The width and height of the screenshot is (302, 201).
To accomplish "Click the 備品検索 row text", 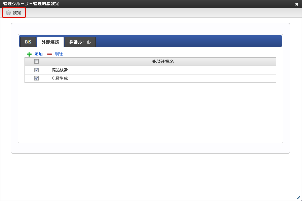I will point(60,70).
